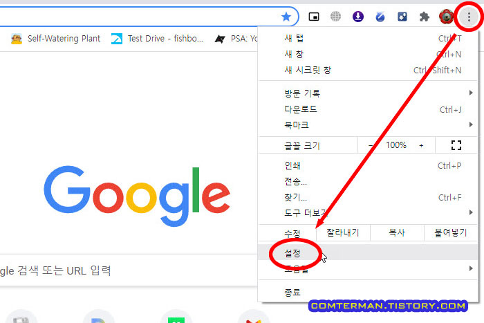Click the PSA bookmark favicon

point(220,39)
